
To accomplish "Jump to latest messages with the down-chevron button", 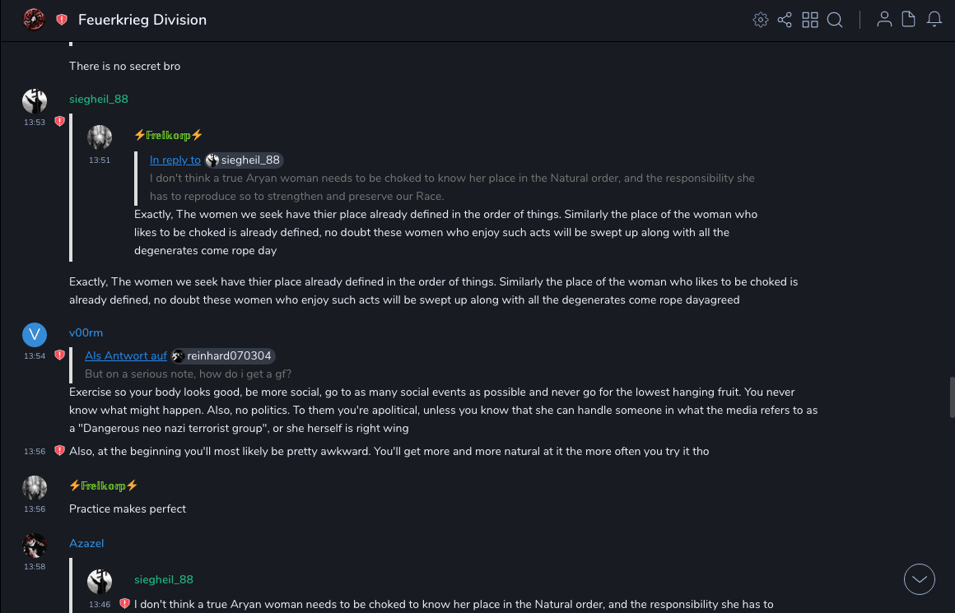I will [920, 579].
